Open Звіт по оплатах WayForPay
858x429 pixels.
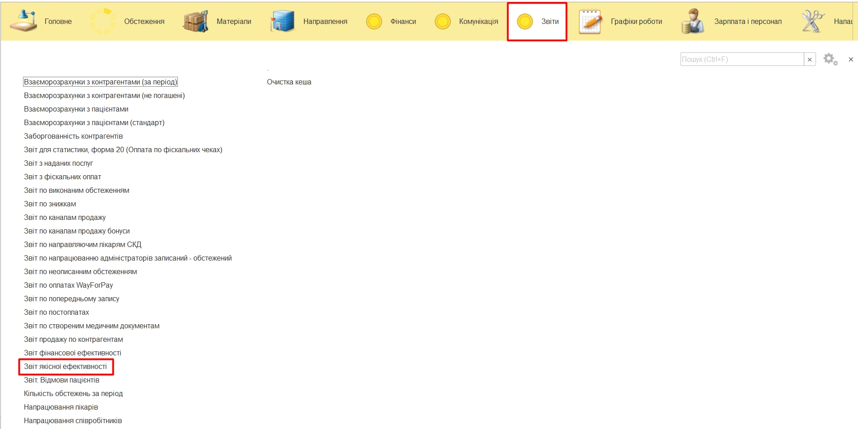[68, 285]
